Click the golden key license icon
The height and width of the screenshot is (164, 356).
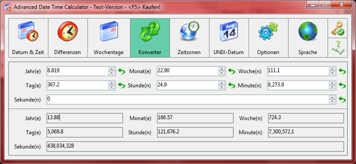[338, 28]
